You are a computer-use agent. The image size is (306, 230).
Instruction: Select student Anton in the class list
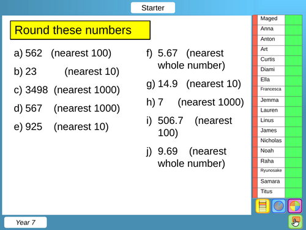tap(271, 40)
